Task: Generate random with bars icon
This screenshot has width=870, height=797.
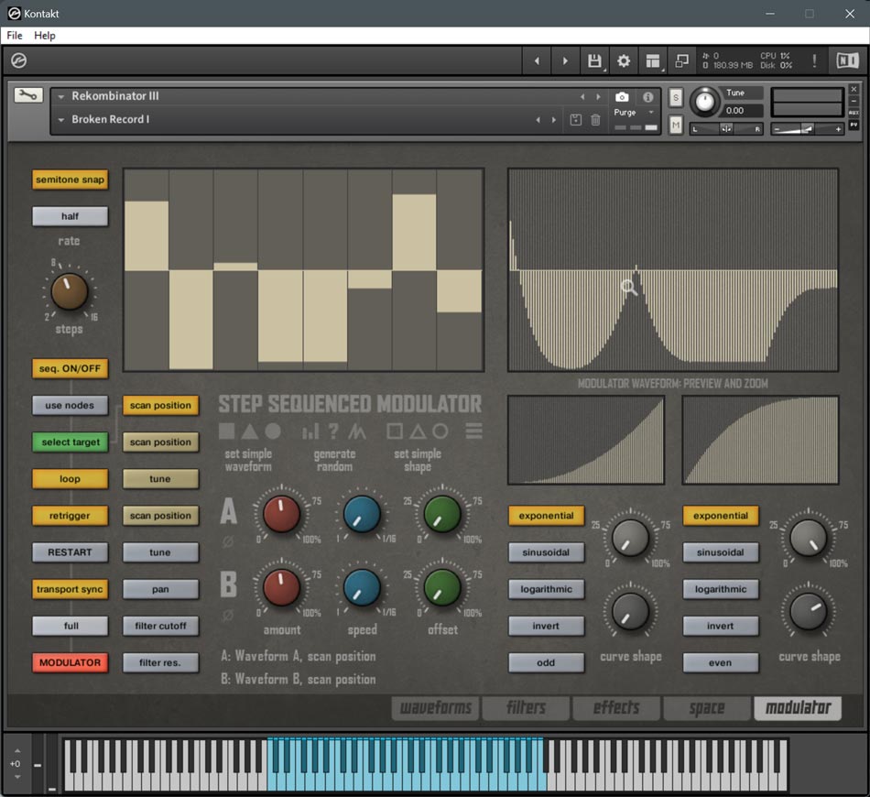Action: click(x=310, y=431)
